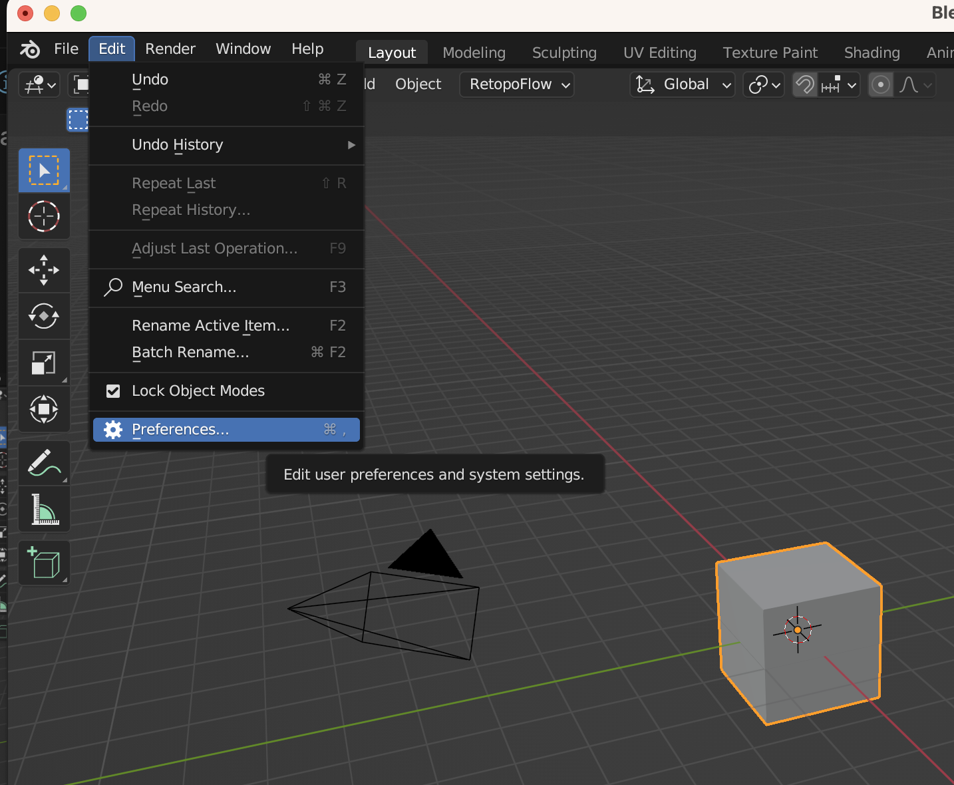Toggle snapping on the header
The width and height of the screenshot is (954, 785).
805,84
